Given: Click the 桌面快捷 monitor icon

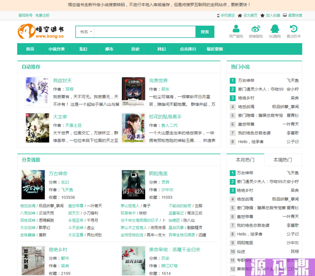Looking at the screenshot, I should click(x=285, y=15).
